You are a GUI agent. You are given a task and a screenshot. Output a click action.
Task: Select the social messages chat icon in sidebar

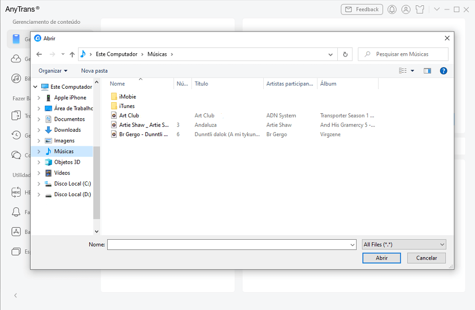[x=16, y=155]
